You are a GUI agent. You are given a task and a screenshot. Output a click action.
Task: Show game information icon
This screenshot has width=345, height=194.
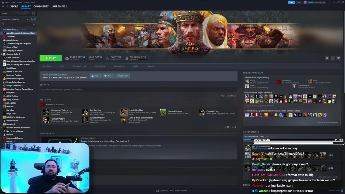[333, 58]
